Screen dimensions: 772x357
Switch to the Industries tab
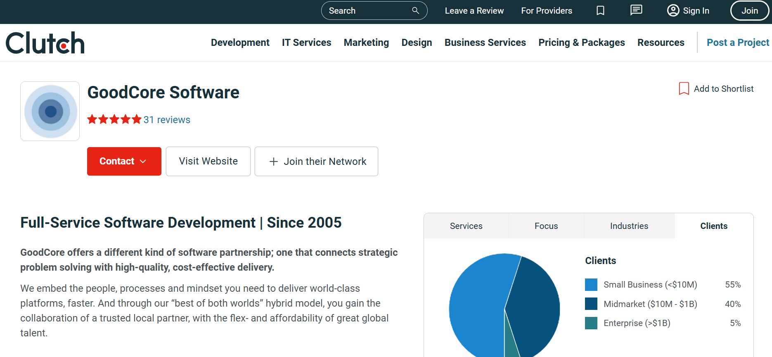pos(629,226)
